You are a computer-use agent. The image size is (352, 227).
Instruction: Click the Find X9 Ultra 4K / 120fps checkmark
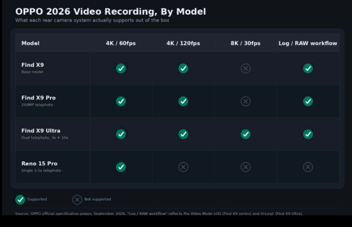click(x=183, y=134)
